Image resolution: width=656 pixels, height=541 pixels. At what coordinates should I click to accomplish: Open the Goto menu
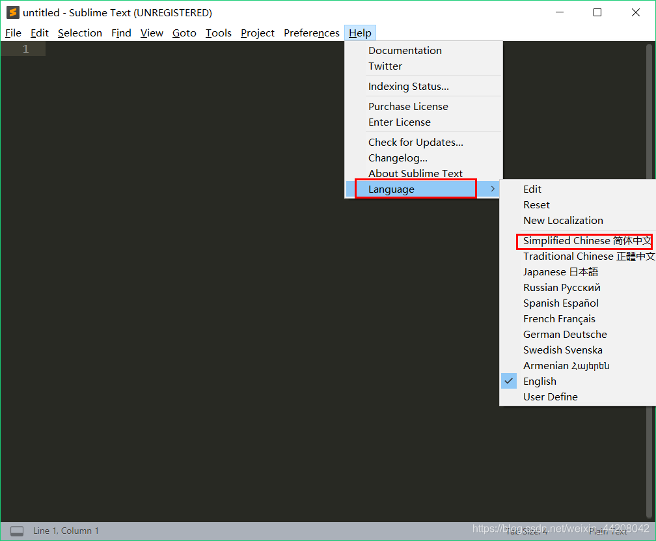pyautogui.click(x=184, y=33)
